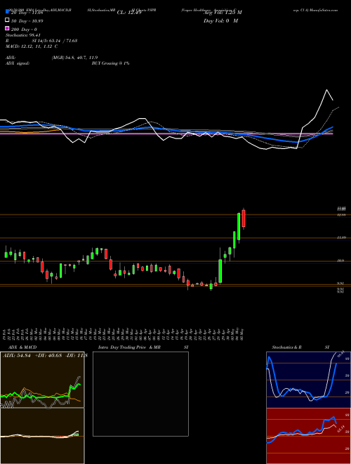Click the red RSI chart panel

pyautogui.click(x=308, y=436)
